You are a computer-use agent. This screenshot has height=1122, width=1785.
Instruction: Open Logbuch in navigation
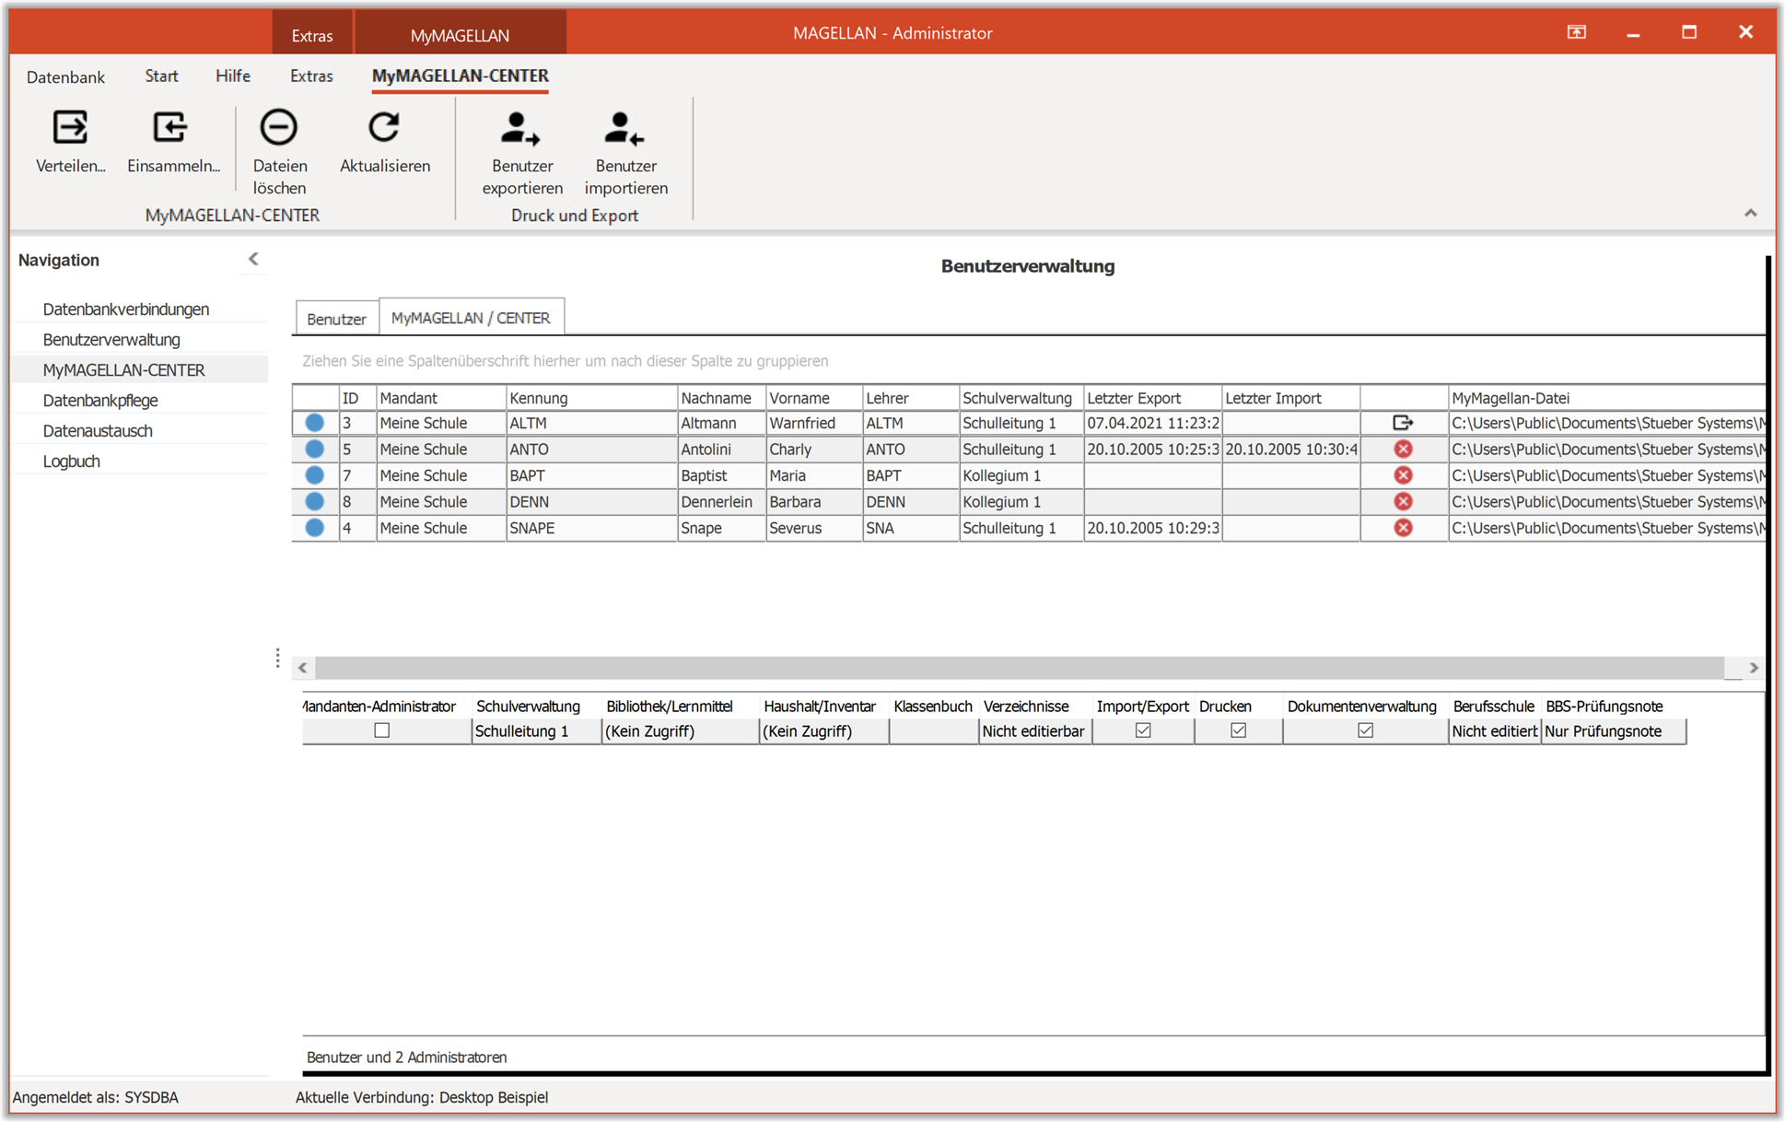click(71, 462)
